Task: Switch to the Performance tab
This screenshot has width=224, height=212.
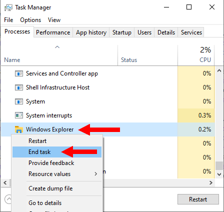Action: [x=53, y=32]
